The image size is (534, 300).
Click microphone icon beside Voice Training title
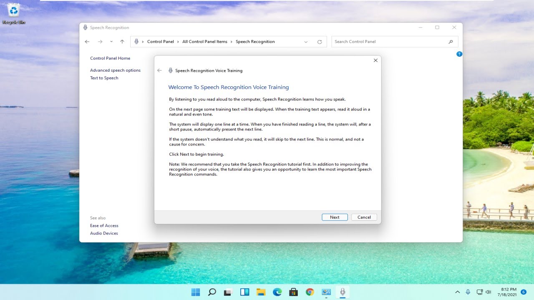tap(170, 70)
